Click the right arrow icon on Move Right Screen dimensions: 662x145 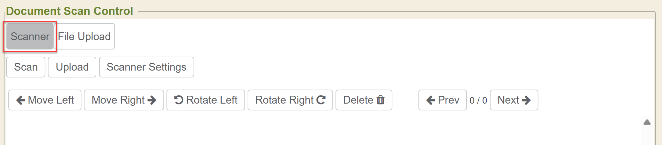(x=152, y=100)
